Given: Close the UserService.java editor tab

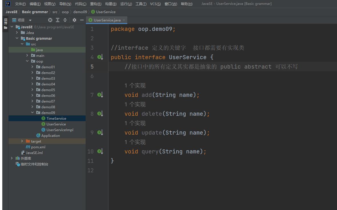Looking at the screenshot, I should point(124,20).
